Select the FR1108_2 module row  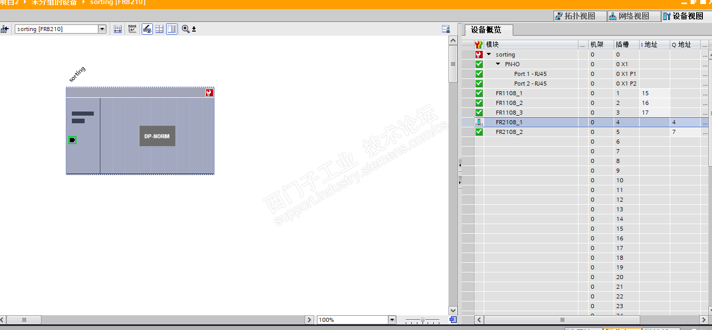pos(585,103)
